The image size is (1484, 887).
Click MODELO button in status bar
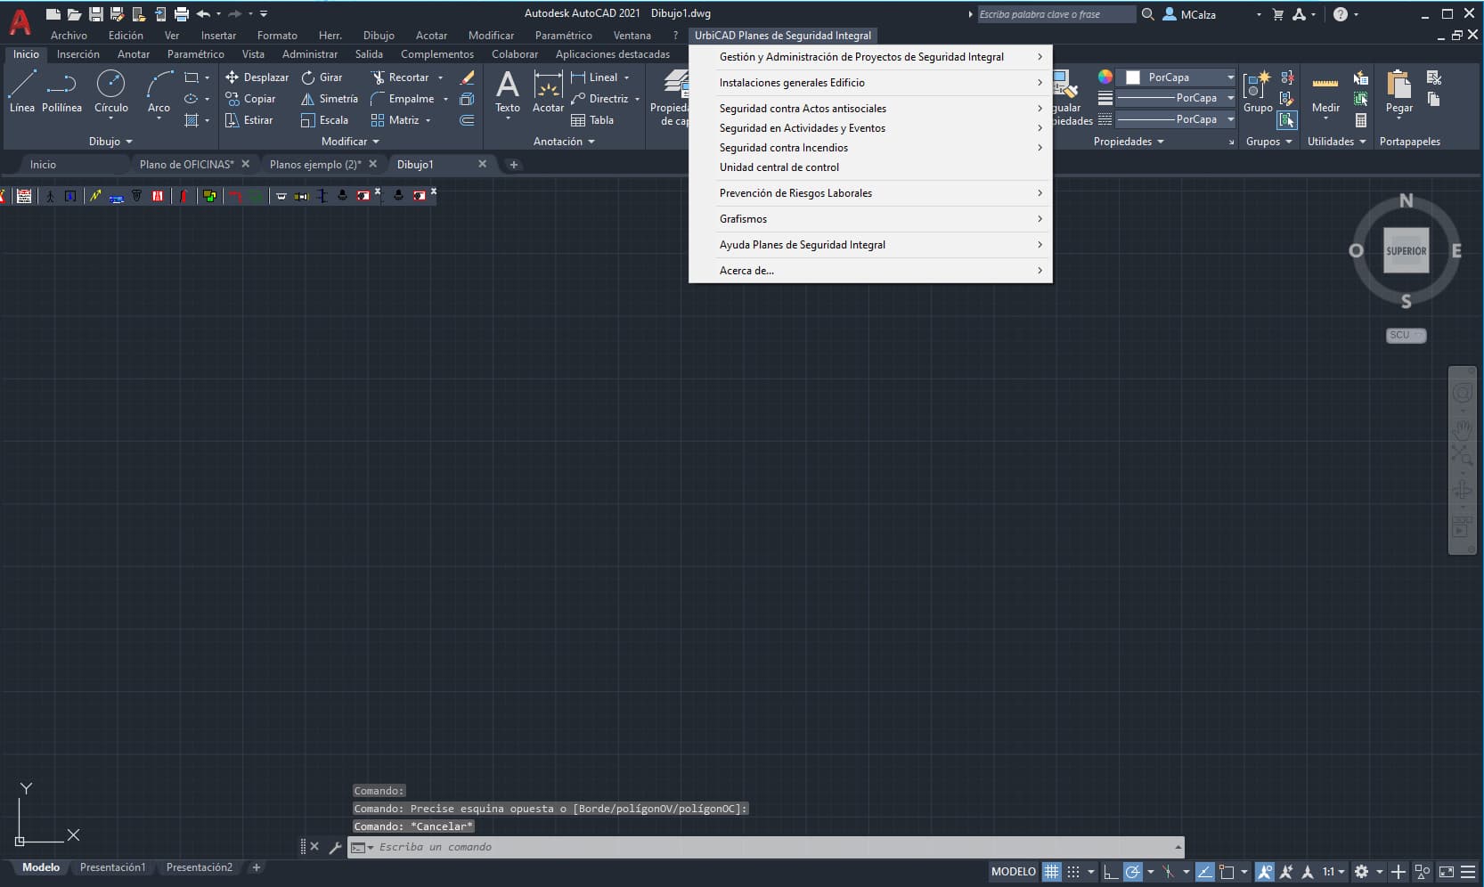[1014, 872]
